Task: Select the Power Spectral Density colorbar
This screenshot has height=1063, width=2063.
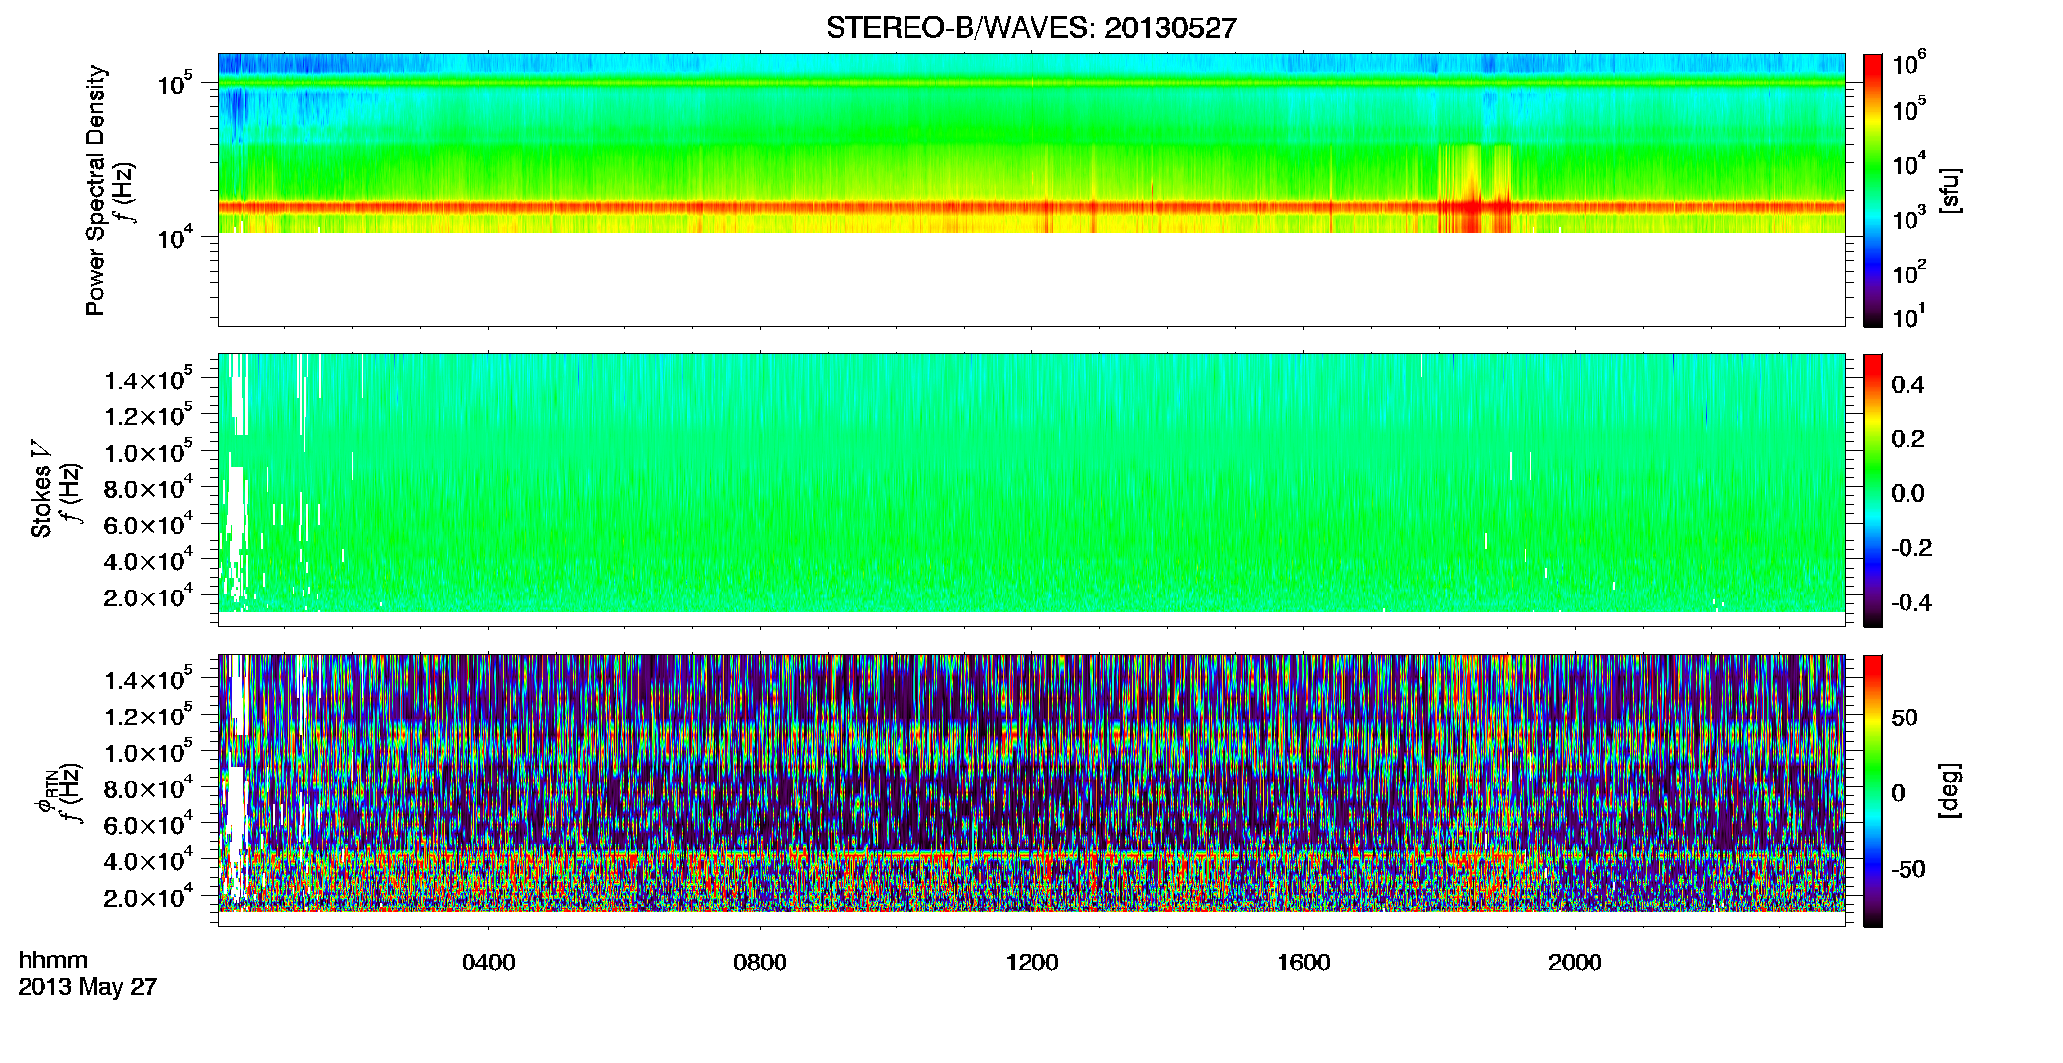Action: click(1873, 190)
